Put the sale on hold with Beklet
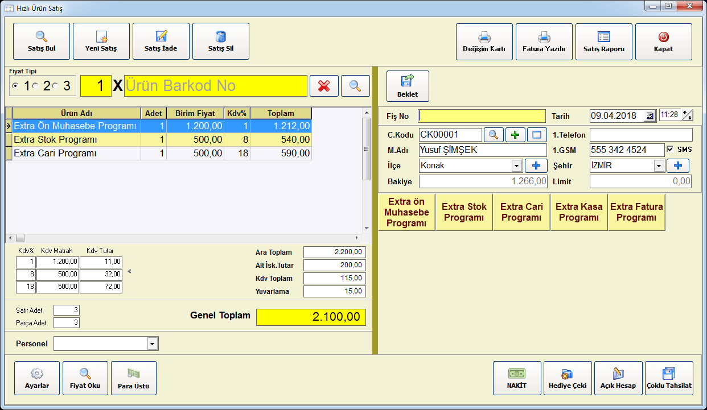 click(x=408, y=86)
